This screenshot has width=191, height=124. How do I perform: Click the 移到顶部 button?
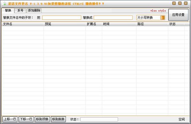tap(42, 119)
